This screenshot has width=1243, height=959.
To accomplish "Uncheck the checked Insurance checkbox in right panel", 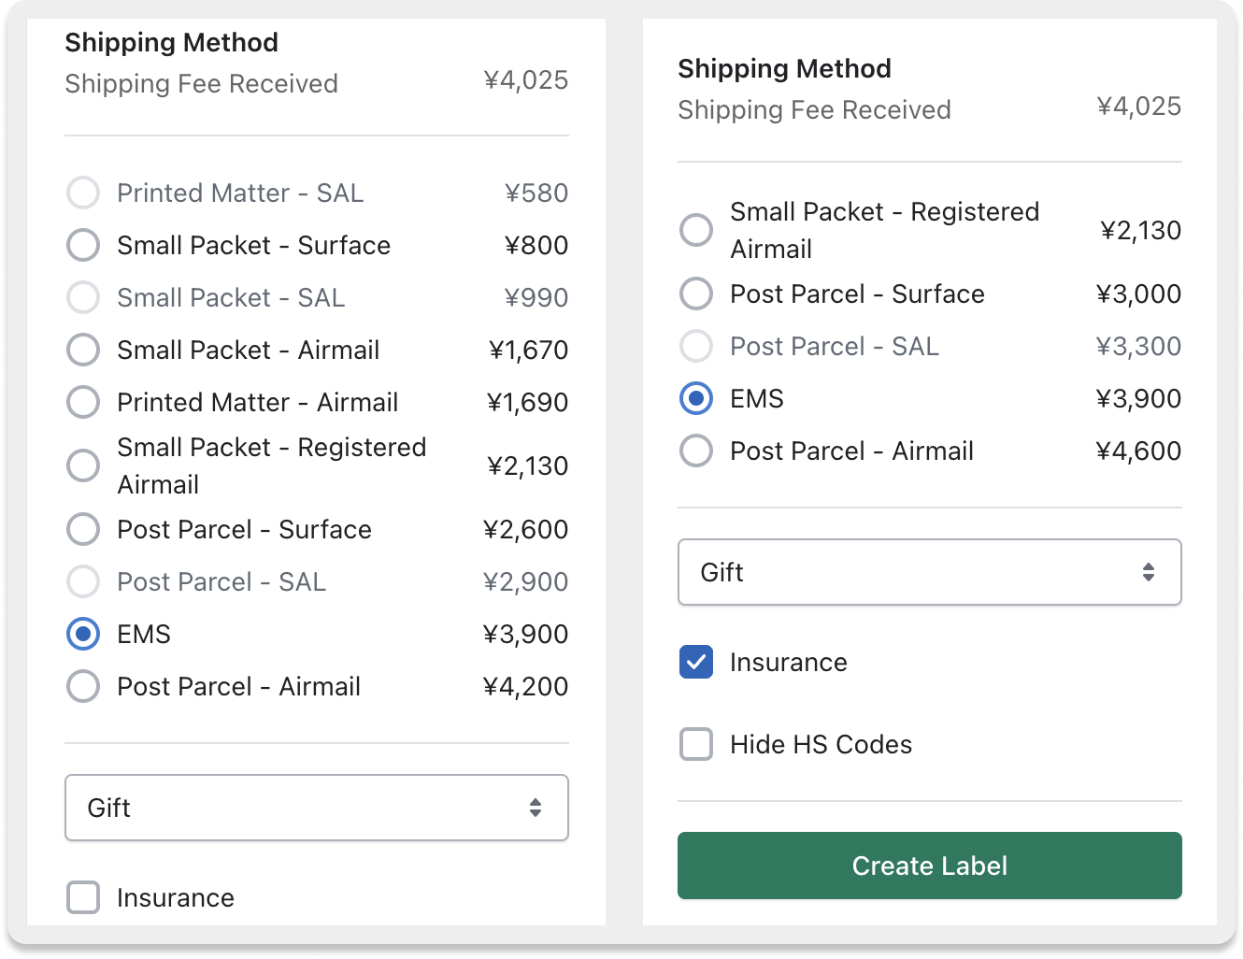I will 696,663.
